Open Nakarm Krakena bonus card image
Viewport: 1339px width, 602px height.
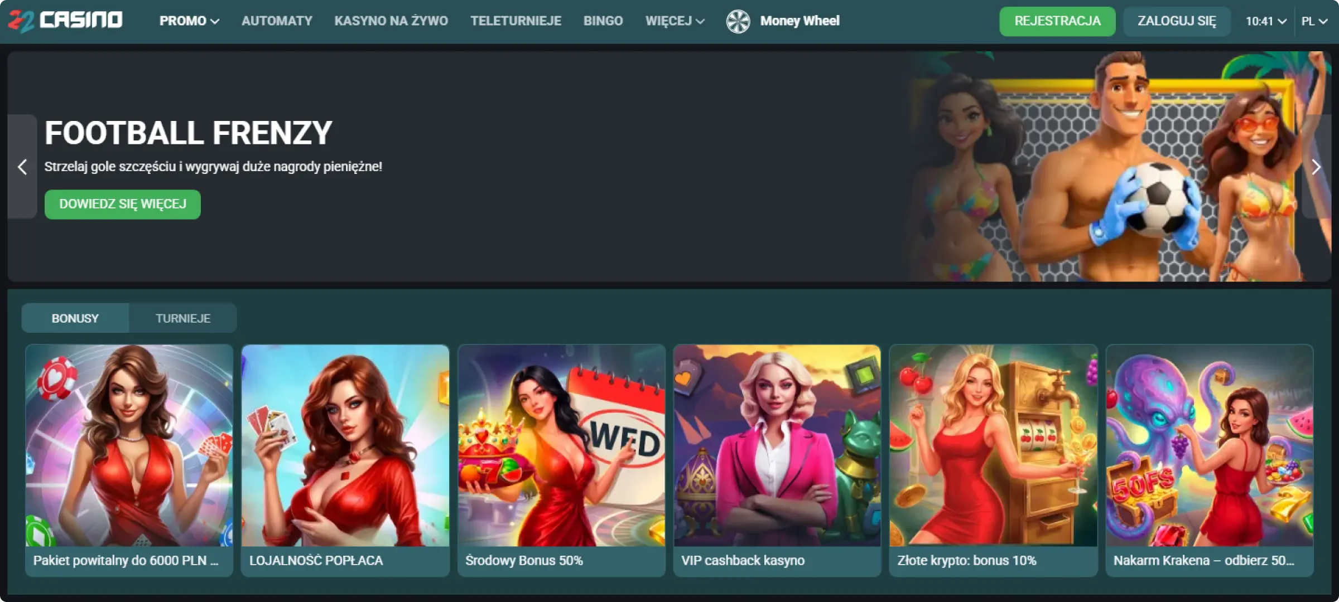click(x=1210, y=445)
